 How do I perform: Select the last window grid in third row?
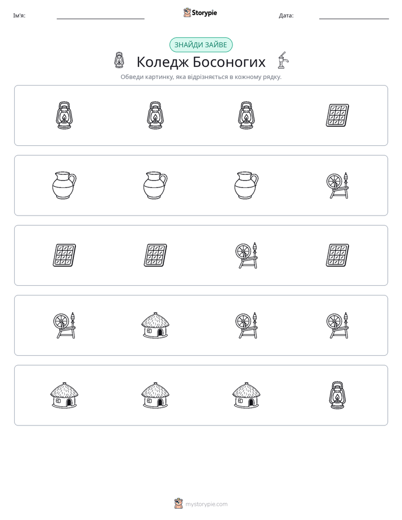click(337, 255)
